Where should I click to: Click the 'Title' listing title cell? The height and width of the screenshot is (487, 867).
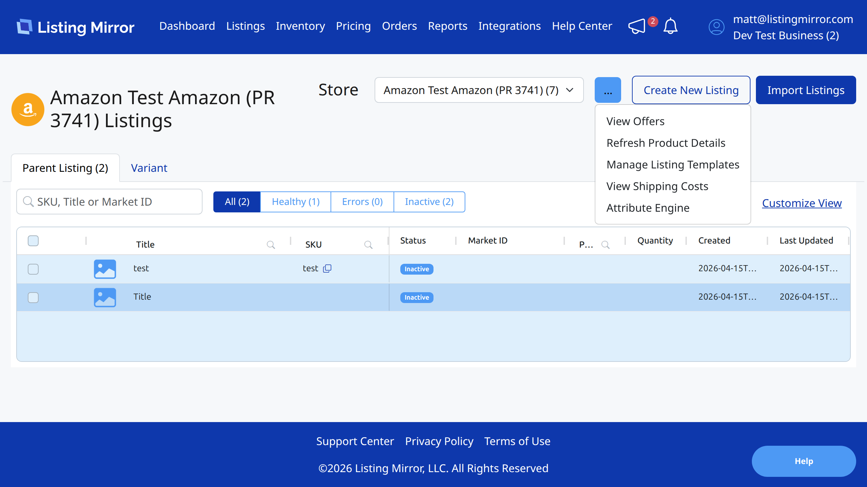(x=142, y=297)
